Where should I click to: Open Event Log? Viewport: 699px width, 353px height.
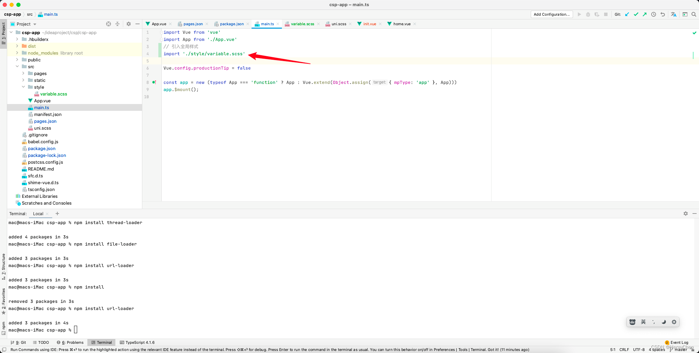coord(677,342)
